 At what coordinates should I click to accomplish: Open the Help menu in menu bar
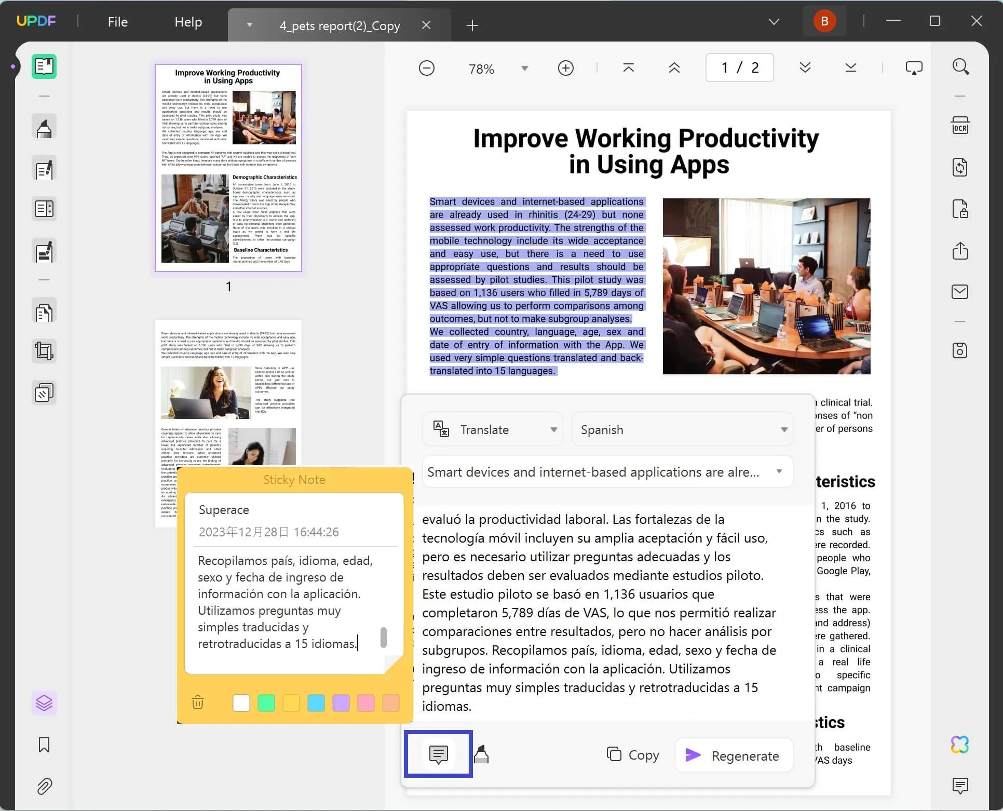point(188,21)
